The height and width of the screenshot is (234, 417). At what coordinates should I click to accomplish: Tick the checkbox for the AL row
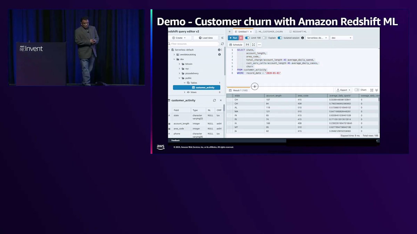[229, 107]
